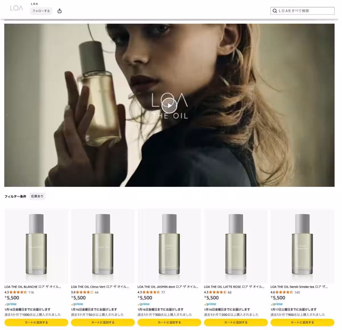
Task: Play the LOA THE OIL video
Action: coord(169,106)
